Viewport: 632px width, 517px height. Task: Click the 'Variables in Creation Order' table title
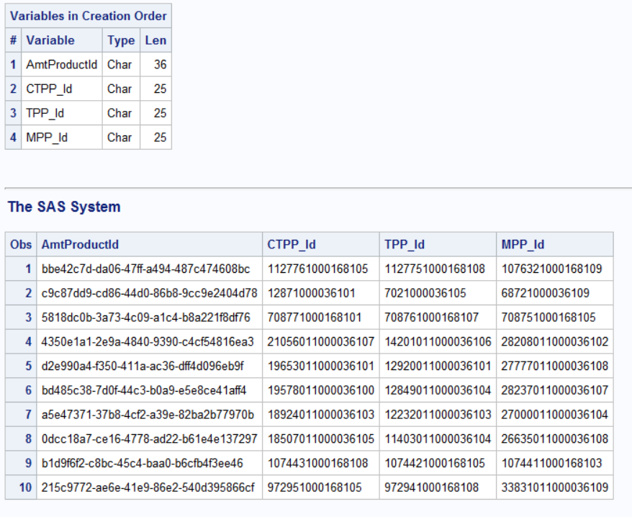88,16
